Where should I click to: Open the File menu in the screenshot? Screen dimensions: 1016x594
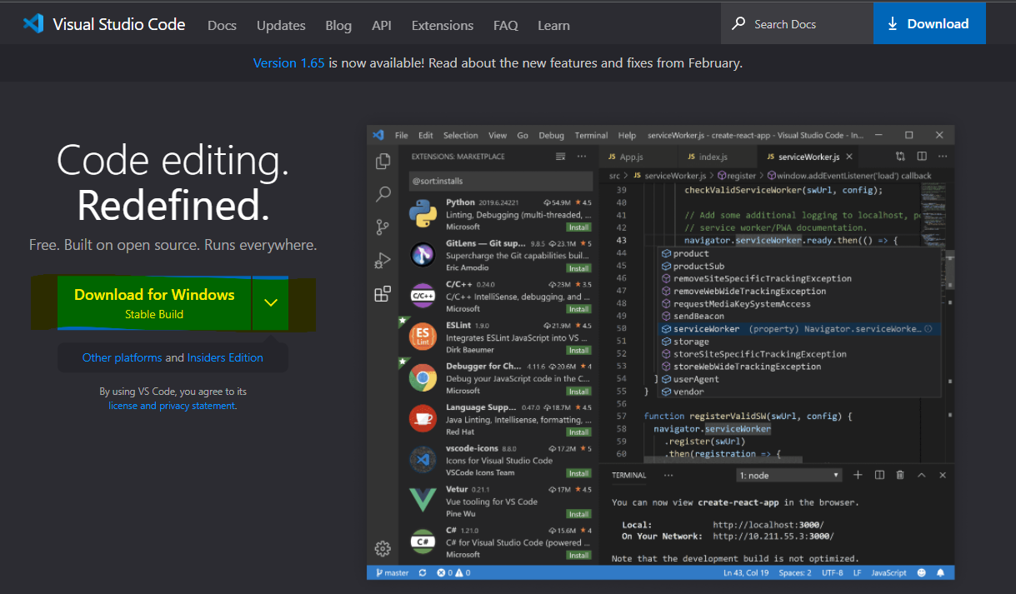402,135
